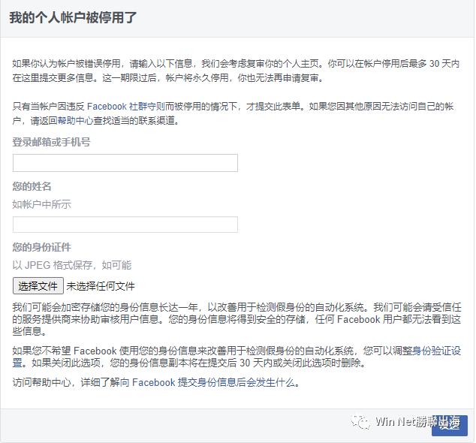Click the 登录邮箱或手机号 input field
Image resolution: width=476 pixels, height=443 pixels.
[x=125, y=163]
